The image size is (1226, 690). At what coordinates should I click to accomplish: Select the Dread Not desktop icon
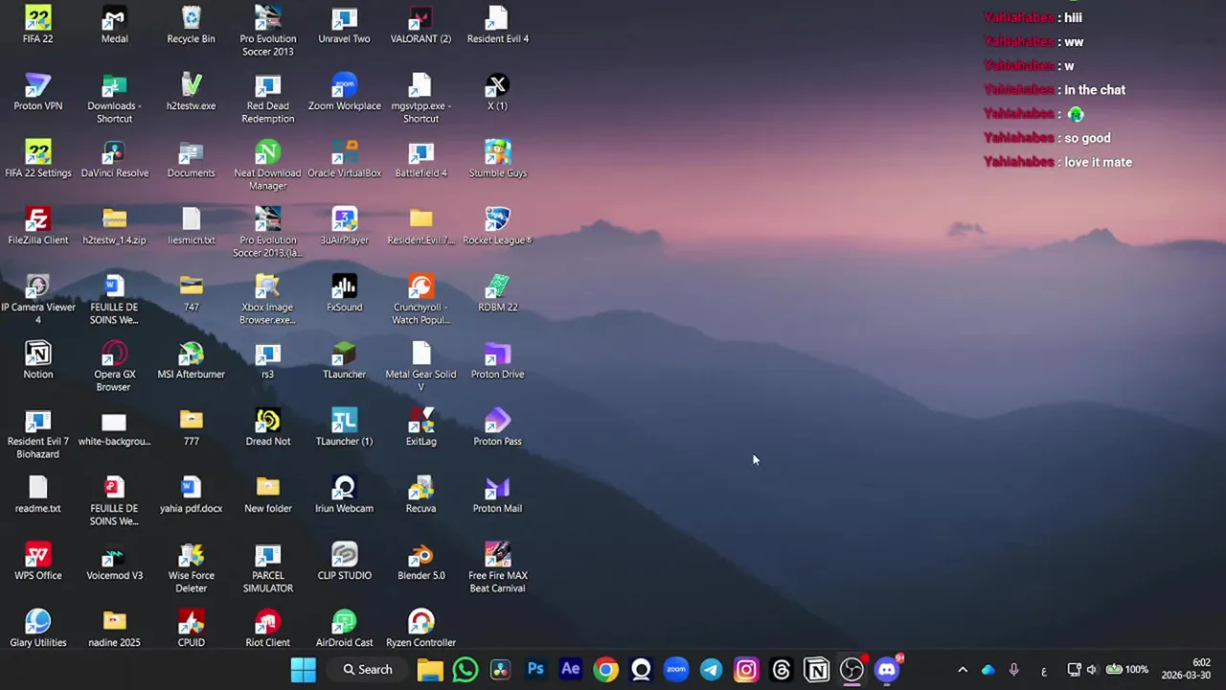tap(267, 427)
